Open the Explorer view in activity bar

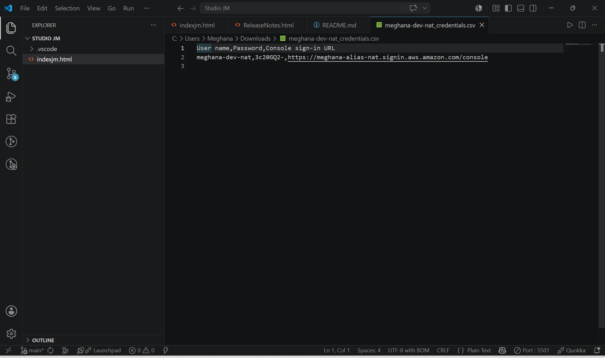point(11,28)
